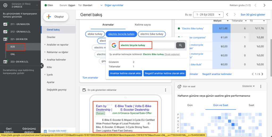Switch to the Gün ve Saat tab
The height and width of the screenshot is (137, 272).
220,105
